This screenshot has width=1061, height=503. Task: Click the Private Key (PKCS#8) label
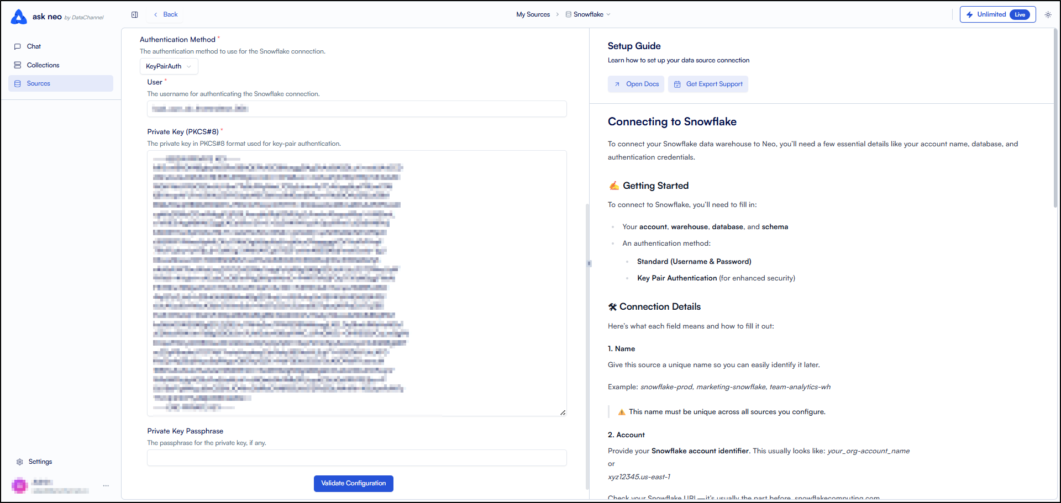pos(183,132)
